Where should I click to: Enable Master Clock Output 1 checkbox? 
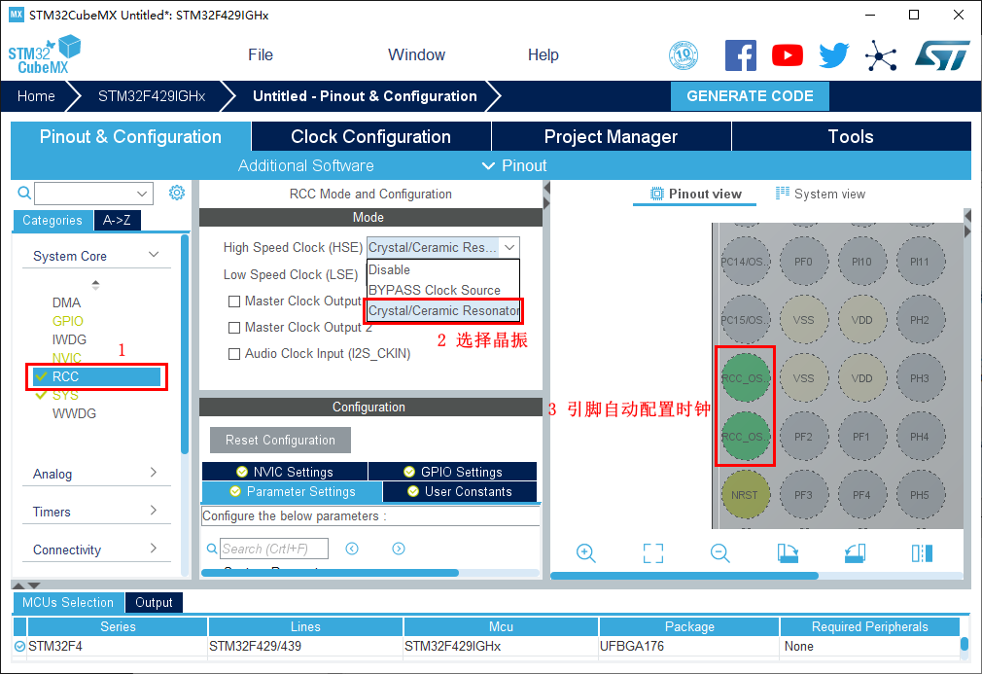tap(234, 302)
